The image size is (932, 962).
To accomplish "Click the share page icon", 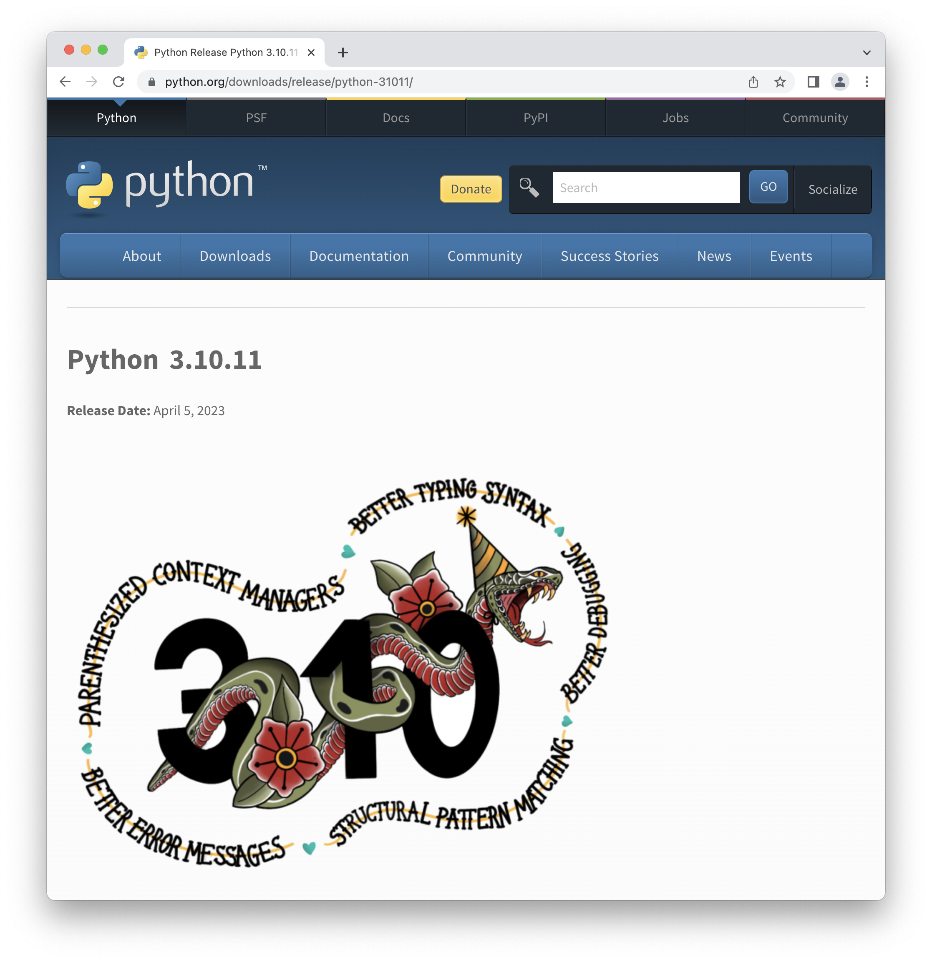I will (x=753, y=81).
